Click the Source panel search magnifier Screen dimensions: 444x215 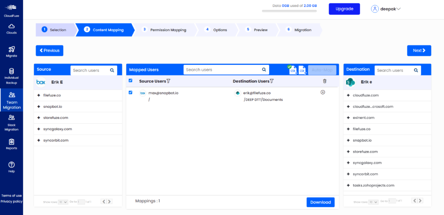(x=112, y=71)
